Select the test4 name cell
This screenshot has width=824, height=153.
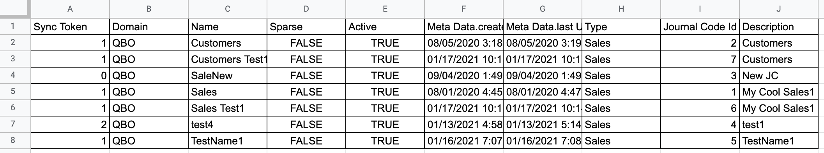[228, 124]
